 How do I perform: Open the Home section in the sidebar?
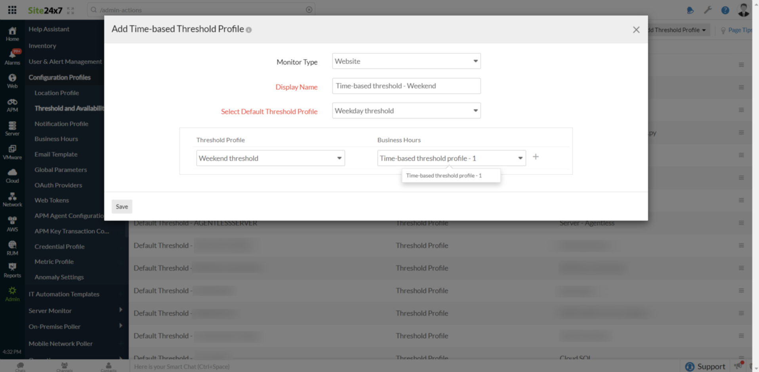[12, 34]
